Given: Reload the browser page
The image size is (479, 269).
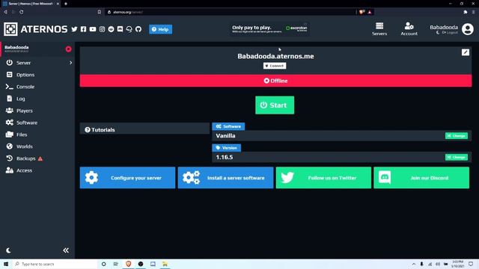Looking at the screenshot, I should (22, 12).
